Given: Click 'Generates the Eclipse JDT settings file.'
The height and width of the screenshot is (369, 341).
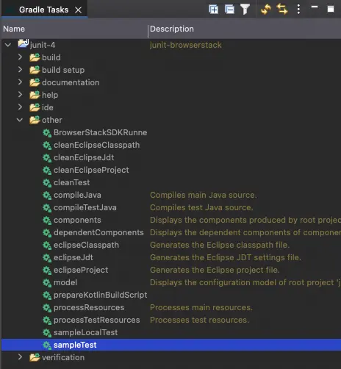Looking at the screenshot, I should coord(226,257).
